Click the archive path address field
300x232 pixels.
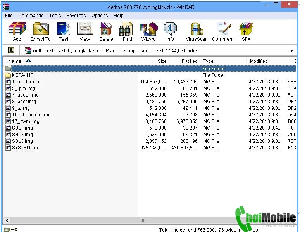[159, 51]
